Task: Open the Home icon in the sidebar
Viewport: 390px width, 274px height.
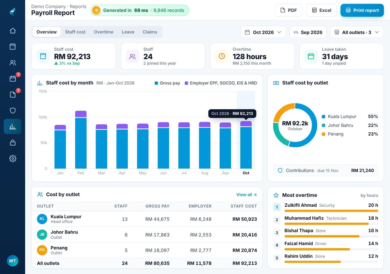Action: (13, 31)
